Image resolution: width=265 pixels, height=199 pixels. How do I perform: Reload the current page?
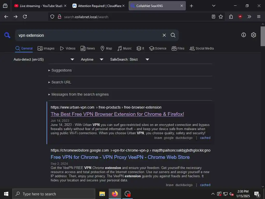click(25, 17)
